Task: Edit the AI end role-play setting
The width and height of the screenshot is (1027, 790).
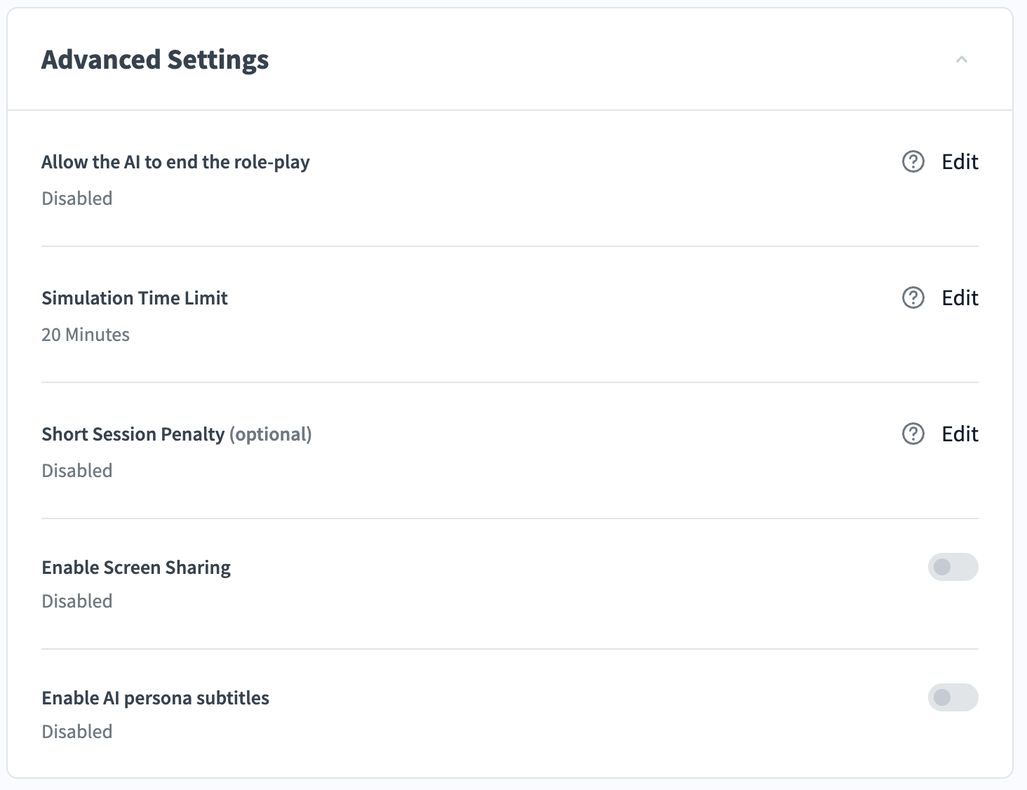Action: point(960,162)
